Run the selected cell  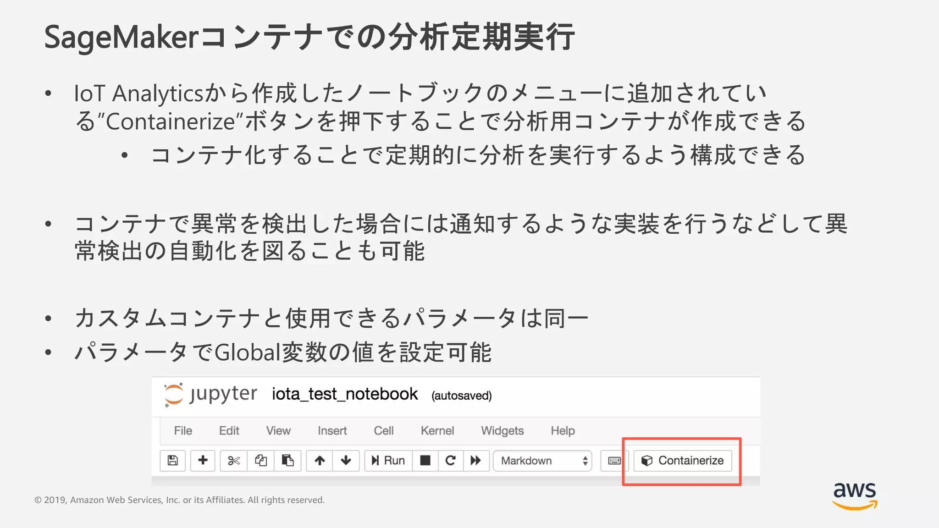point(388,461)
